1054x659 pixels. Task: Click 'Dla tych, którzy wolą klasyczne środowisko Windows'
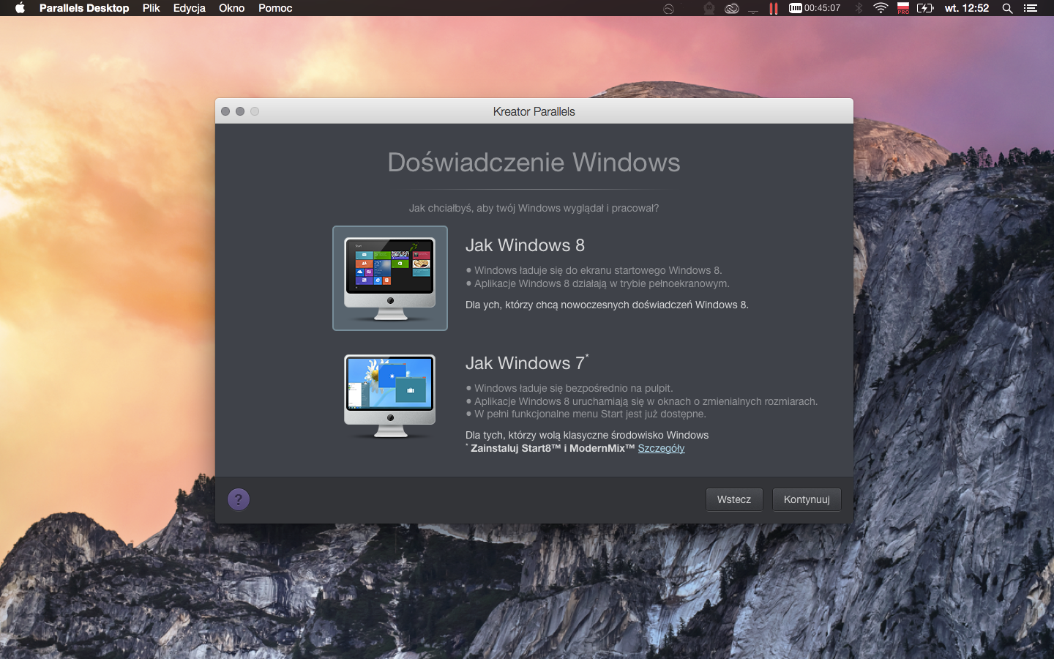[x=587, y=435]
